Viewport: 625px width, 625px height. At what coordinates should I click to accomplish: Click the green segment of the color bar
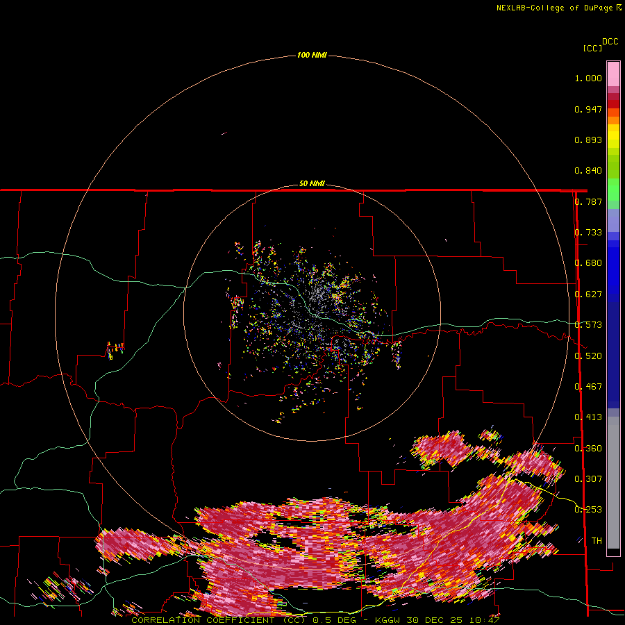tap(613, 190)
